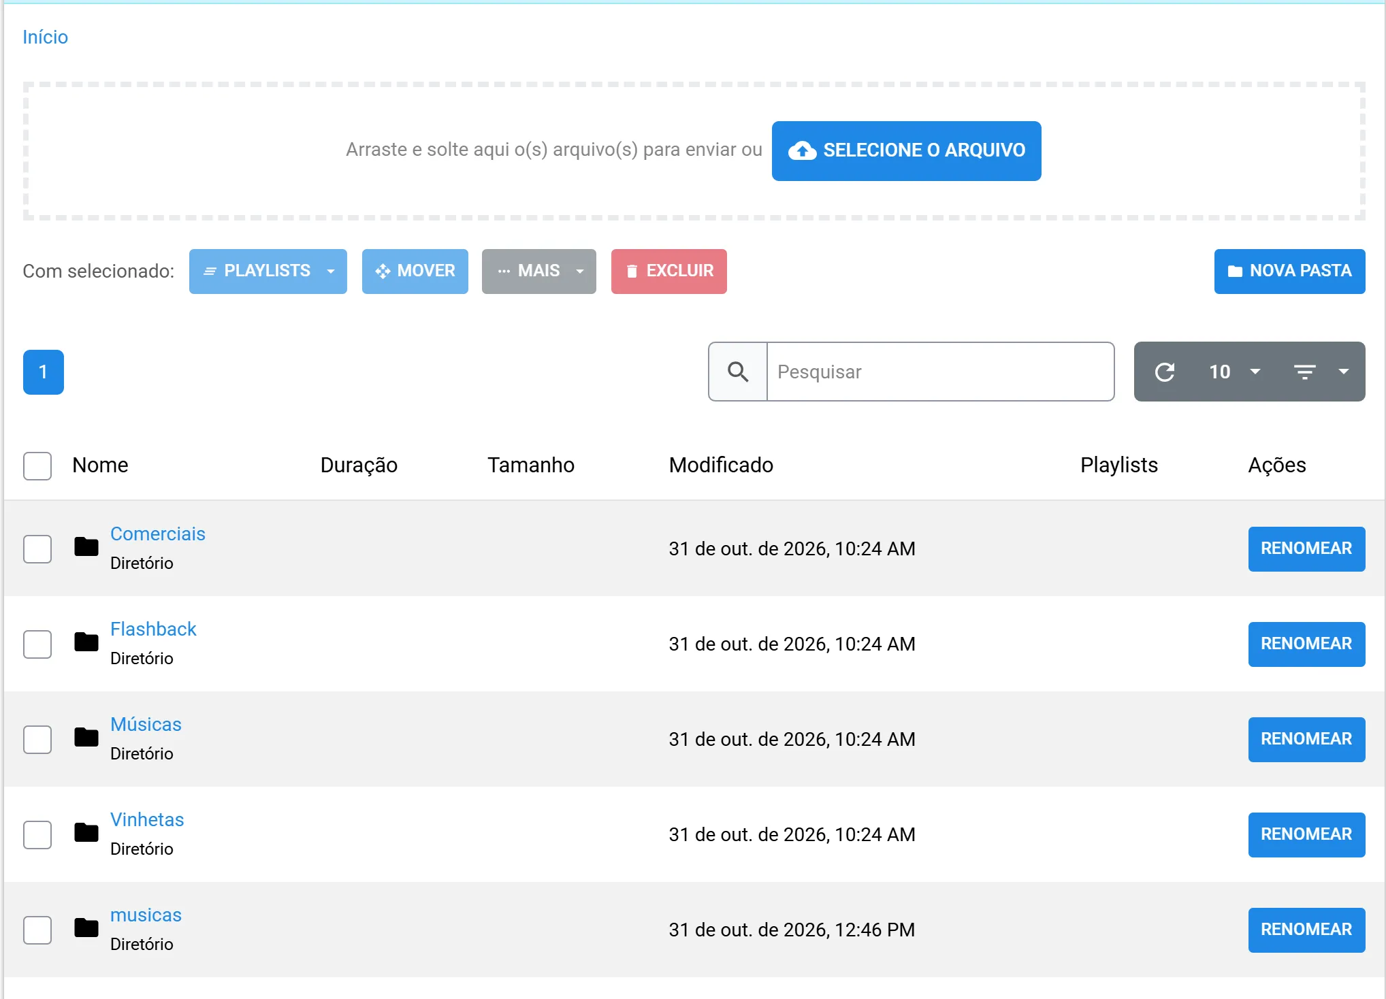Select the Músicas row checkbox
The width and height of the screenshot is (1386, 999).
click(37, 740)
